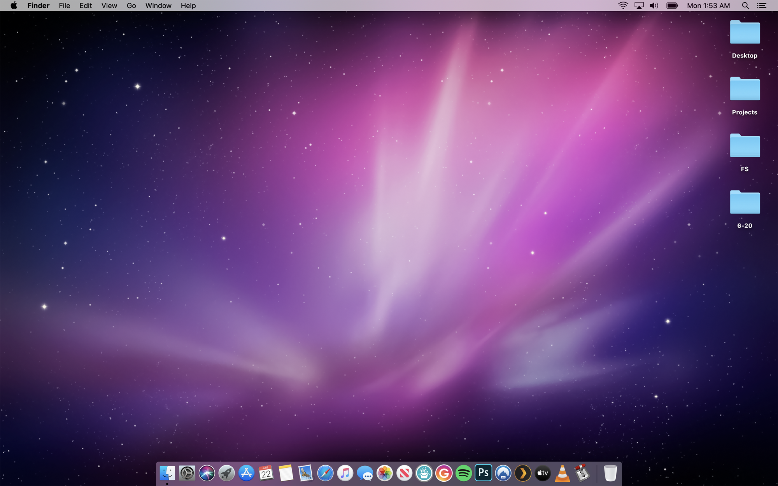
Task: Open the Wi-Fi status menu
Action: [623, 5]
